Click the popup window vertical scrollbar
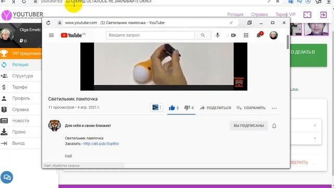 pos(288,42)
